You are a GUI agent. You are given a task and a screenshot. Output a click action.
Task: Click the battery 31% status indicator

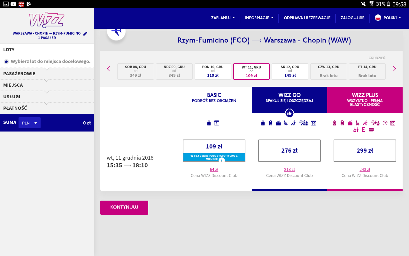[x=383, y=4]
